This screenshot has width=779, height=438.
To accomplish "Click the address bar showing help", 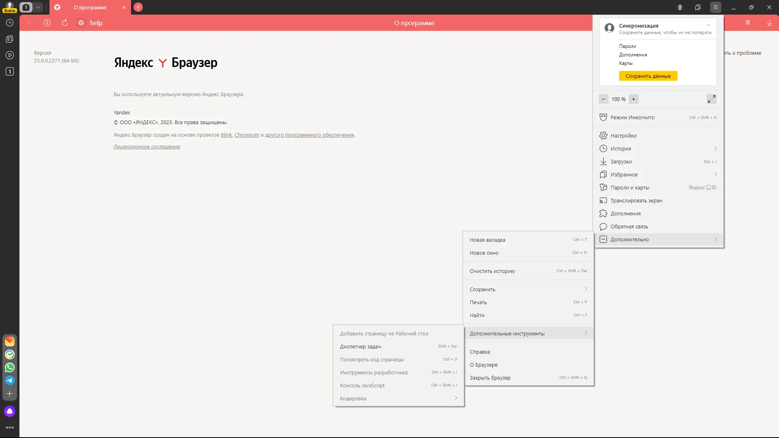I will coord(96,23).
